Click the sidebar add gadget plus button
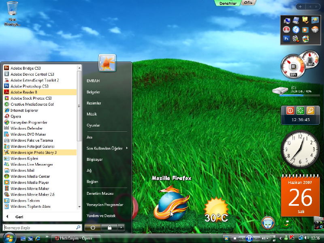Viewport: 324px width, 243px height. coord(300,6)
